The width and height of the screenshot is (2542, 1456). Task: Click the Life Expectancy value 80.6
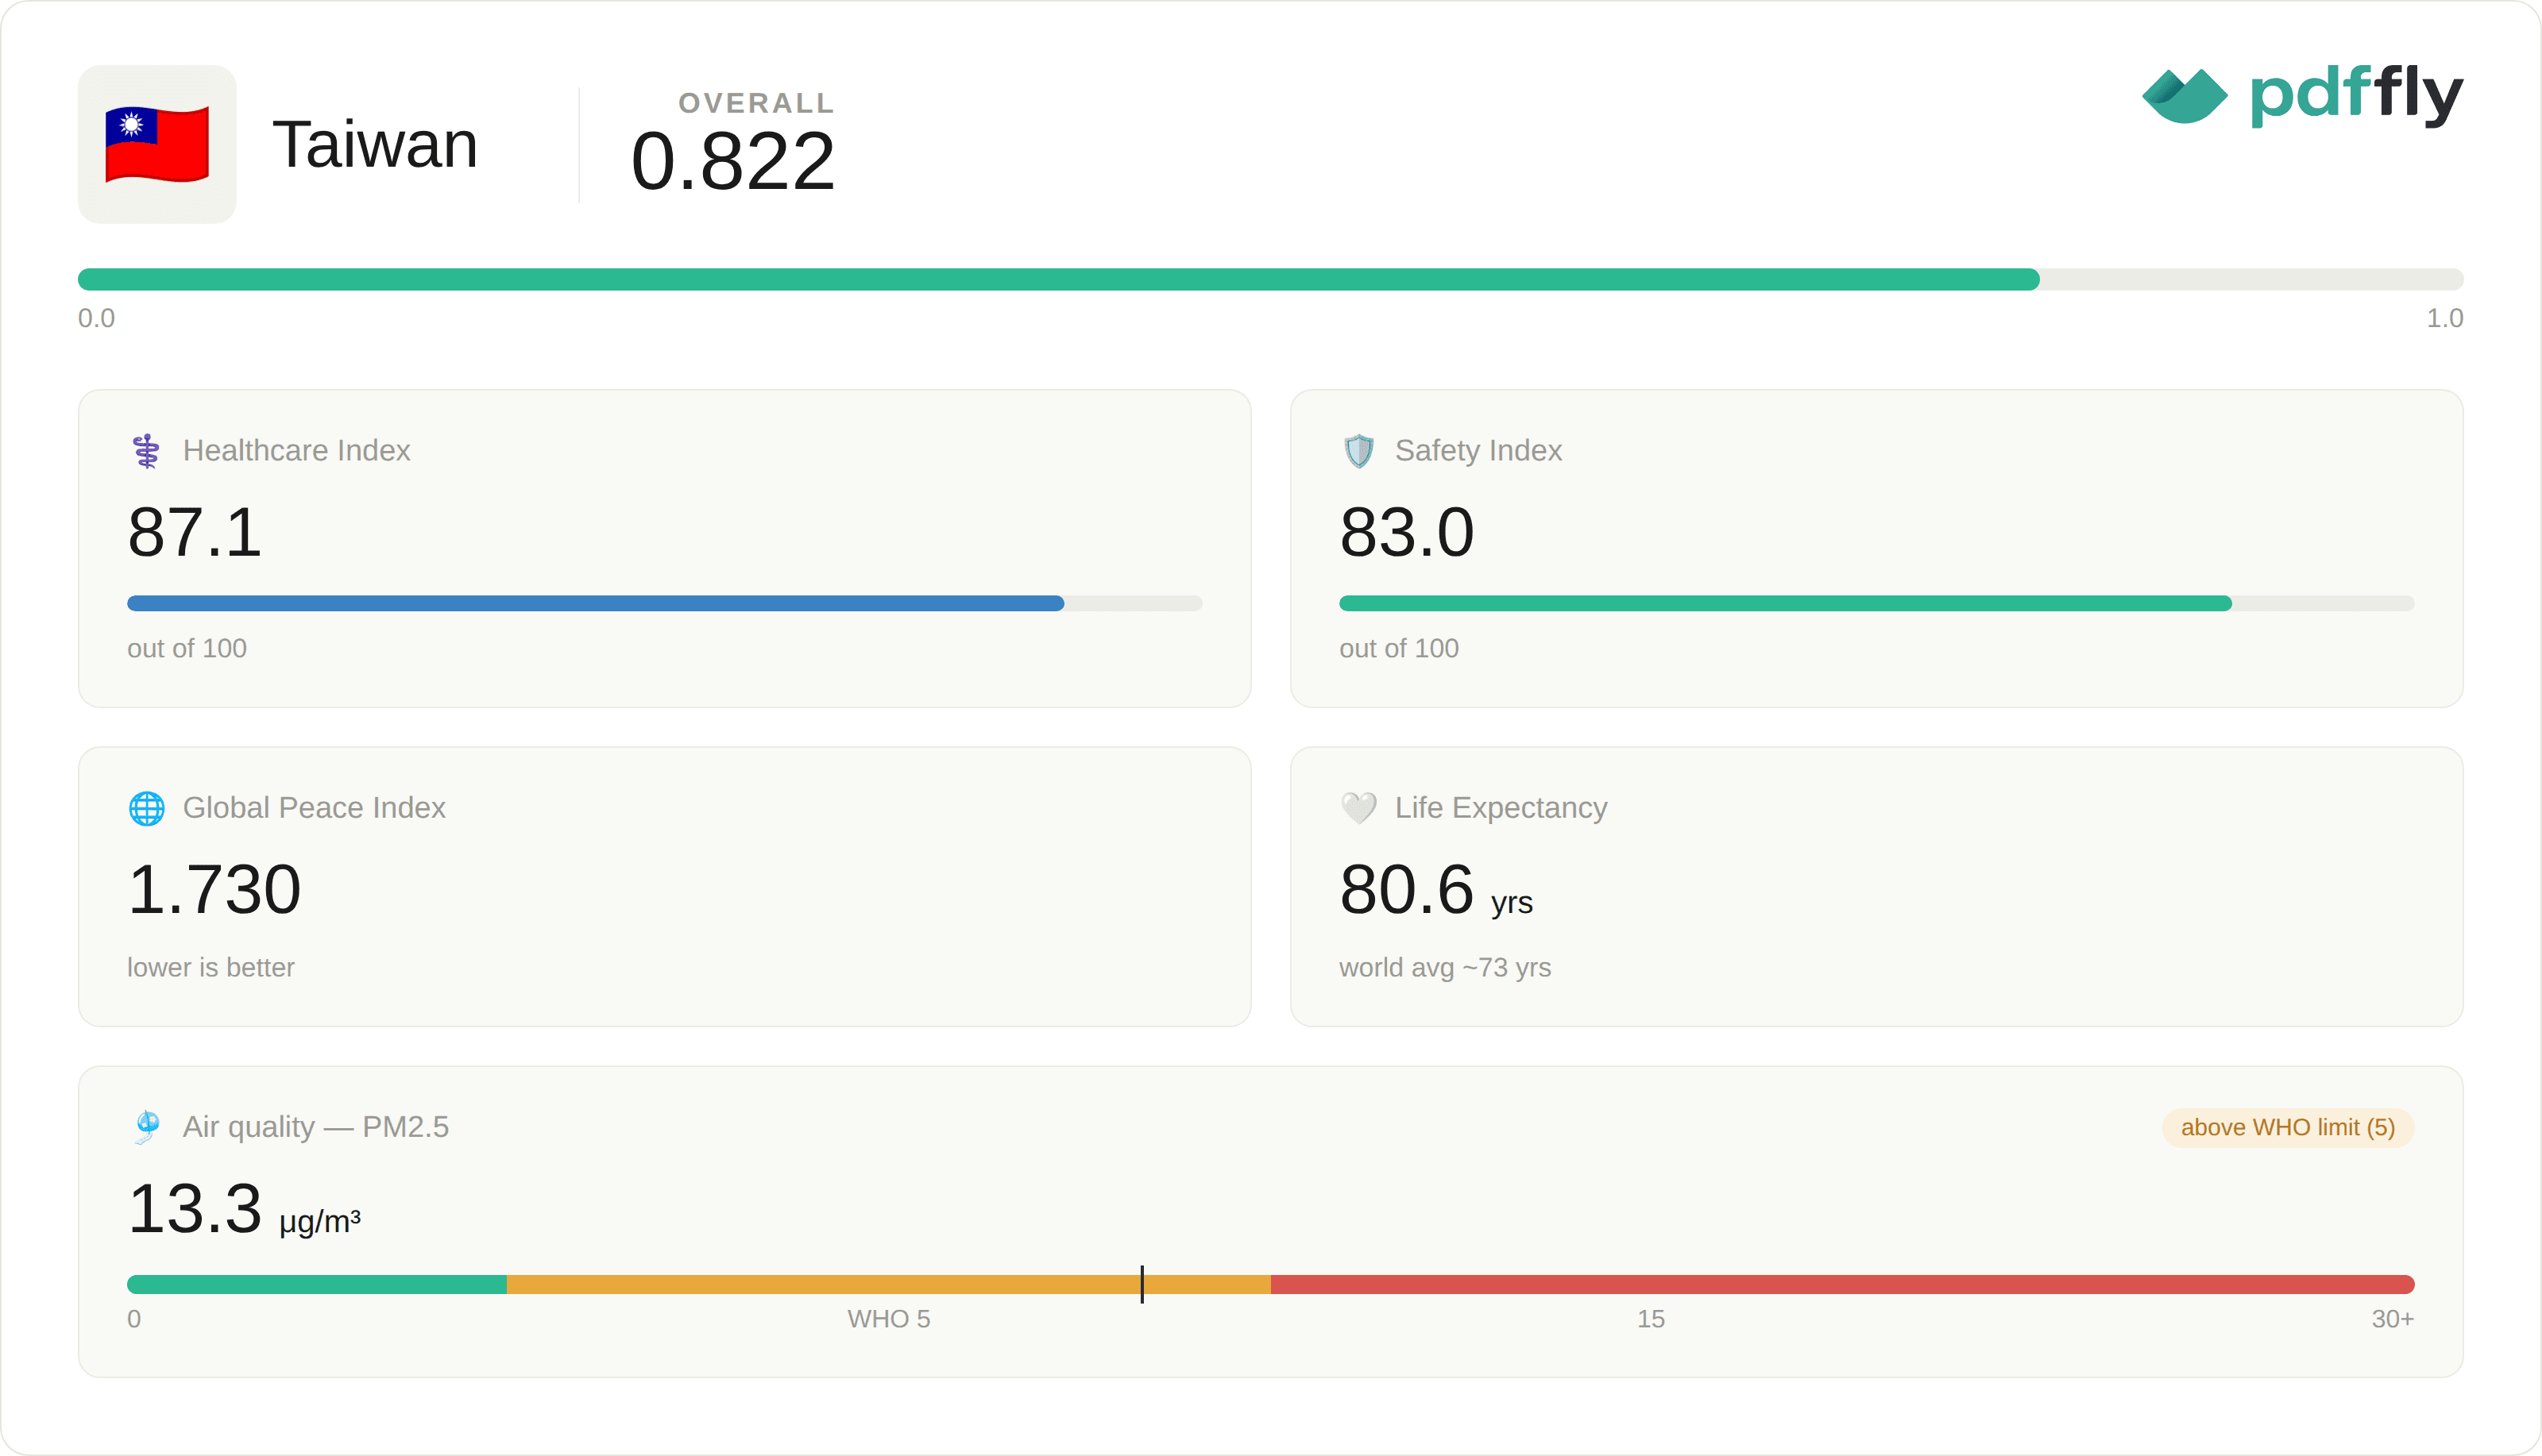(1407, 889)
